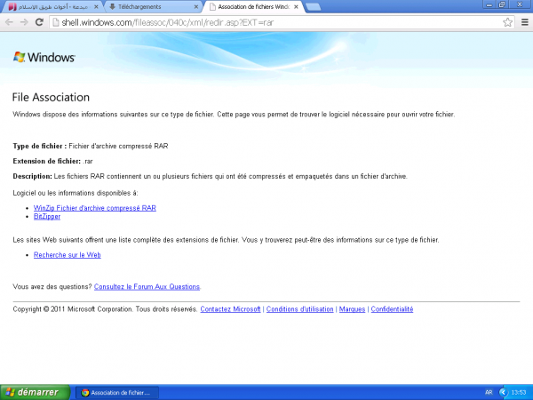
Task: Open the Confidentialité footer link
Action: (392, 309)
